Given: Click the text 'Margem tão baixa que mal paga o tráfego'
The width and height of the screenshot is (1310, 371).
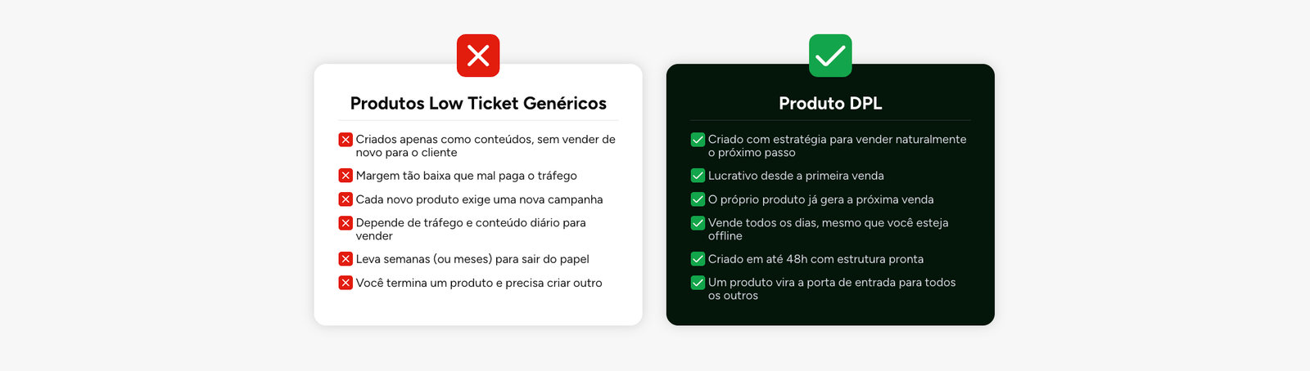Looking at the screenshot, I should tap(466, 176).
